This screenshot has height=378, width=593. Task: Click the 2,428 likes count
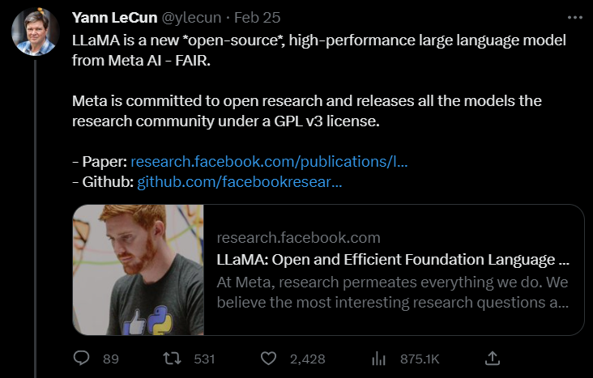click(x=307, y=358)
